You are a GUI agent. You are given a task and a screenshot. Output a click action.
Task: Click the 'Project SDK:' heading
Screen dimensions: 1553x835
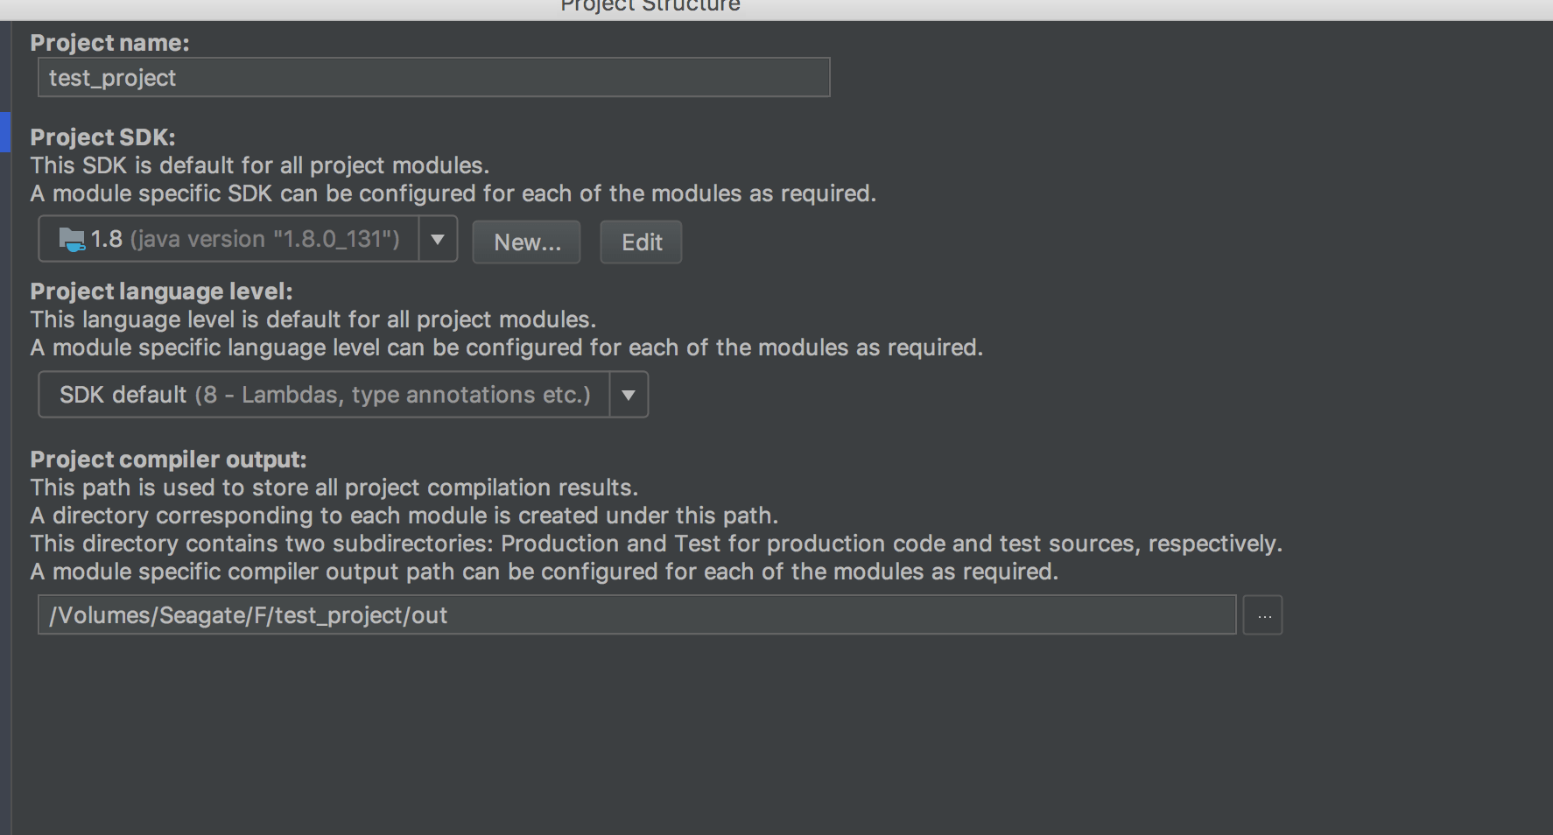coord(102,137)
